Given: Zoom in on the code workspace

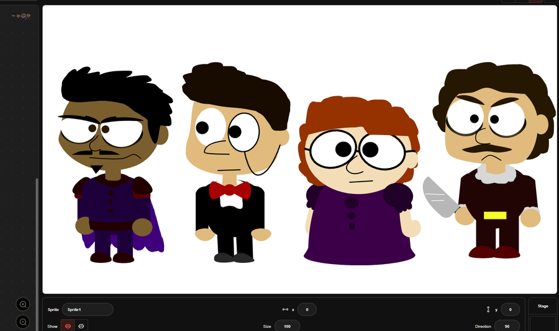Looking at the screenshot, I should click(23, 304).
